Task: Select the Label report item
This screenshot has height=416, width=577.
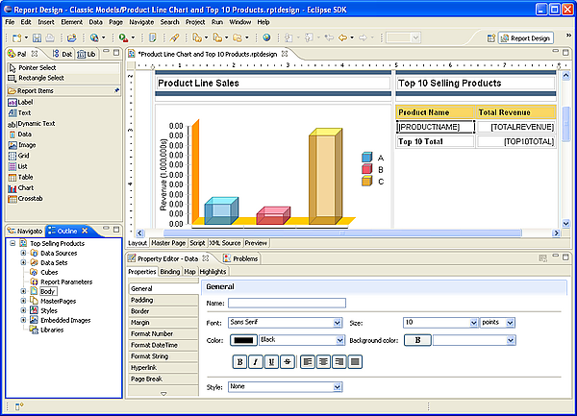Action: pos(20,102)
